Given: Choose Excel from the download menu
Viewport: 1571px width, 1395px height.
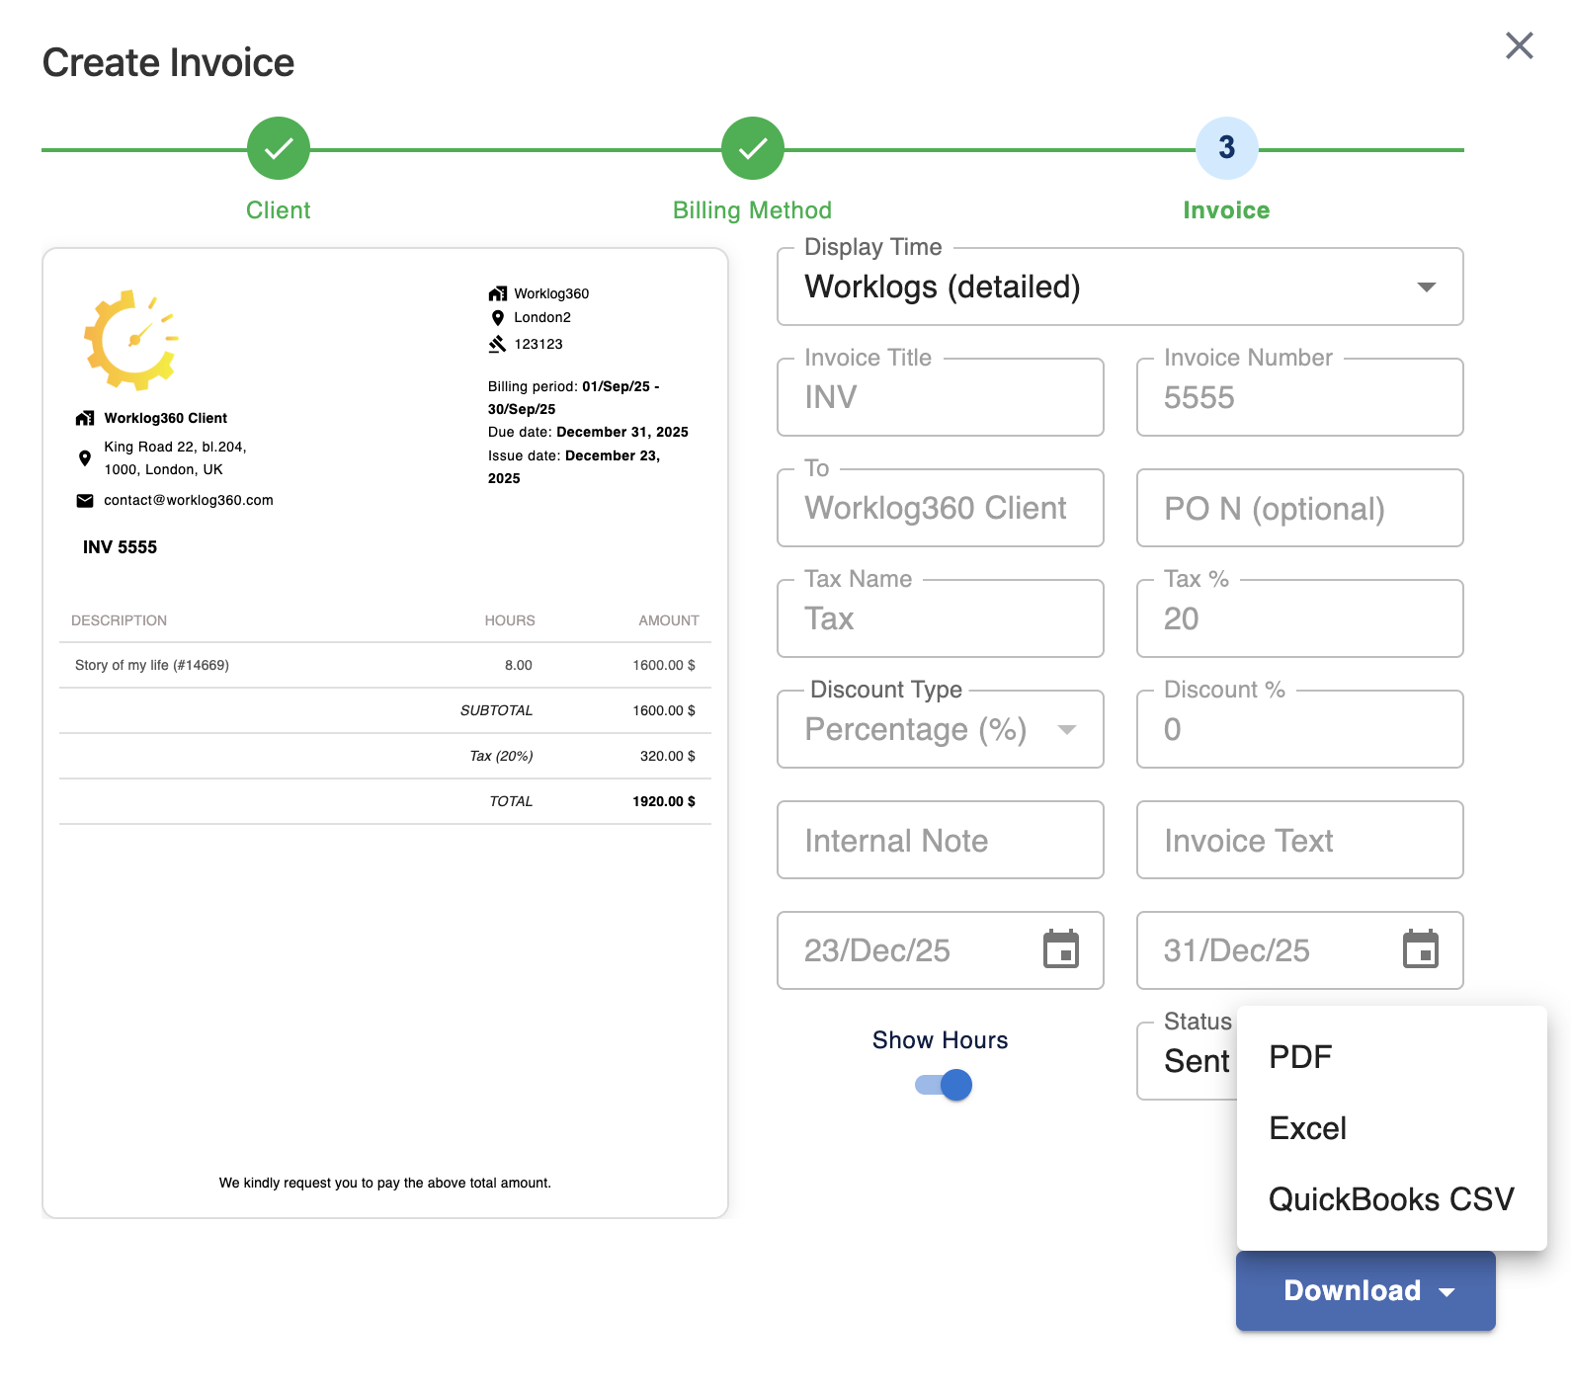Looking at the screenshot, I should tap(1391, 1128).
